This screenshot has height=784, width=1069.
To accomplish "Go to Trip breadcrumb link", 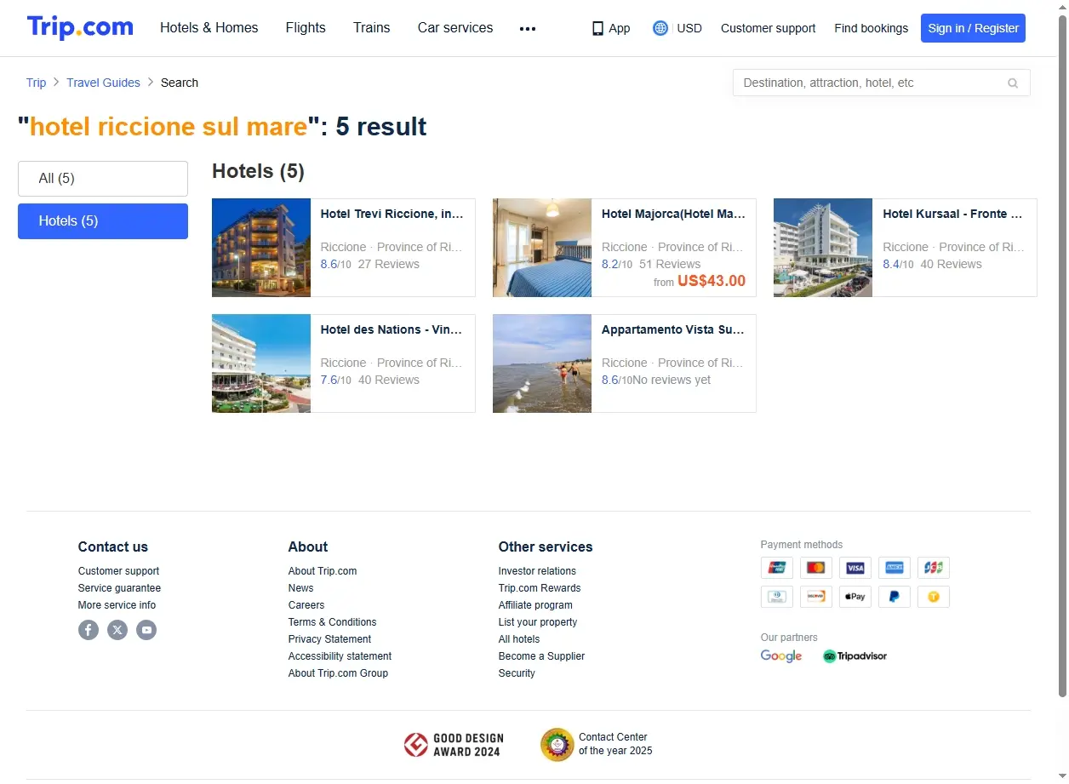I will point(36,83).
